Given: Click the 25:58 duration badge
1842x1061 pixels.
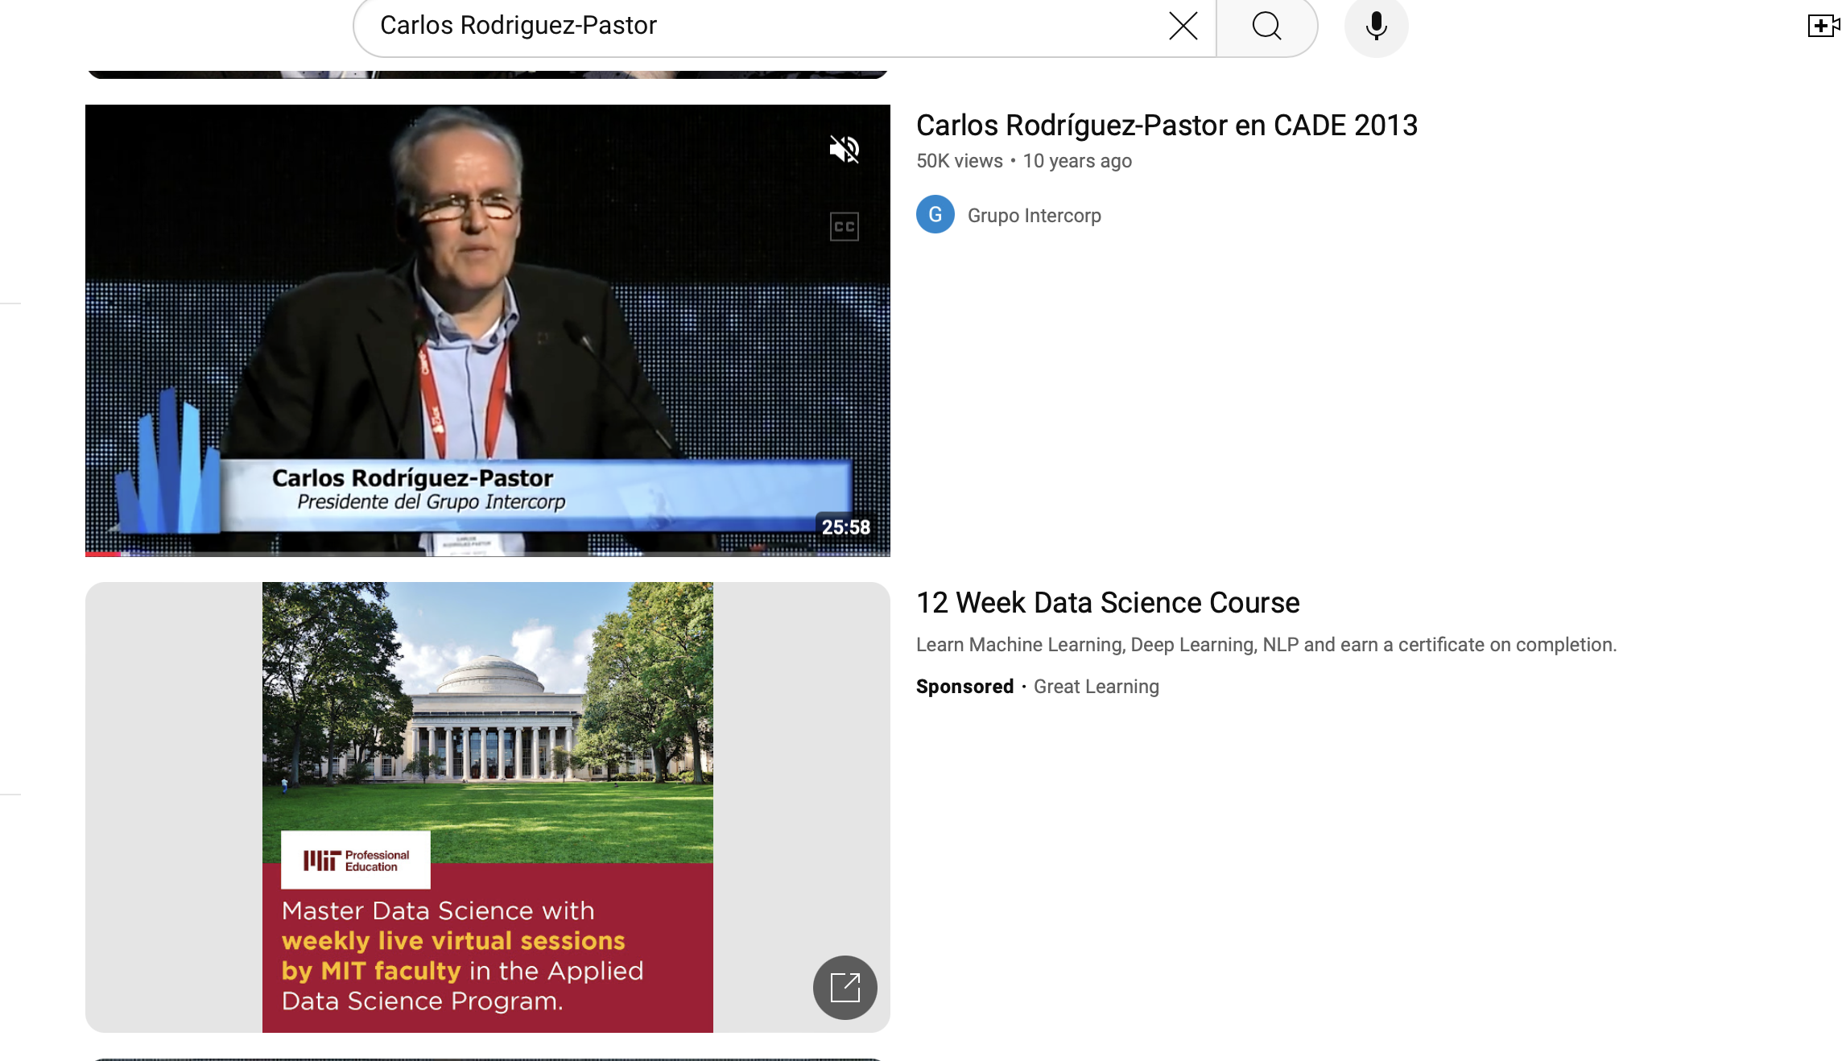Looking at the screenshot, I should (845, 527).
